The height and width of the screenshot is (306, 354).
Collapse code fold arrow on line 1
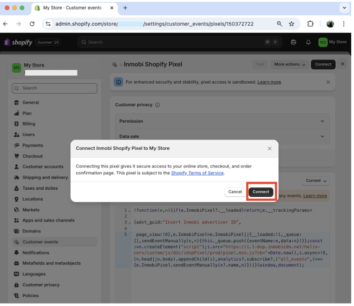click(130, 211)
